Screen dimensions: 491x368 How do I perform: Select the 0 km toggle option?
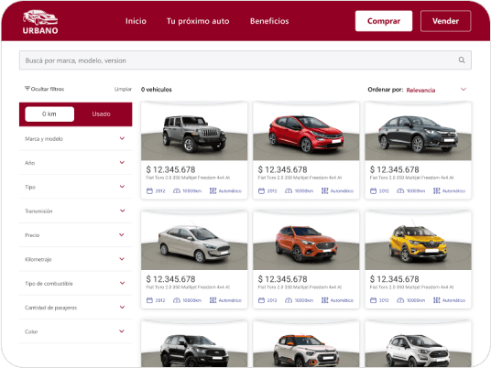click(x=49, y=114)
